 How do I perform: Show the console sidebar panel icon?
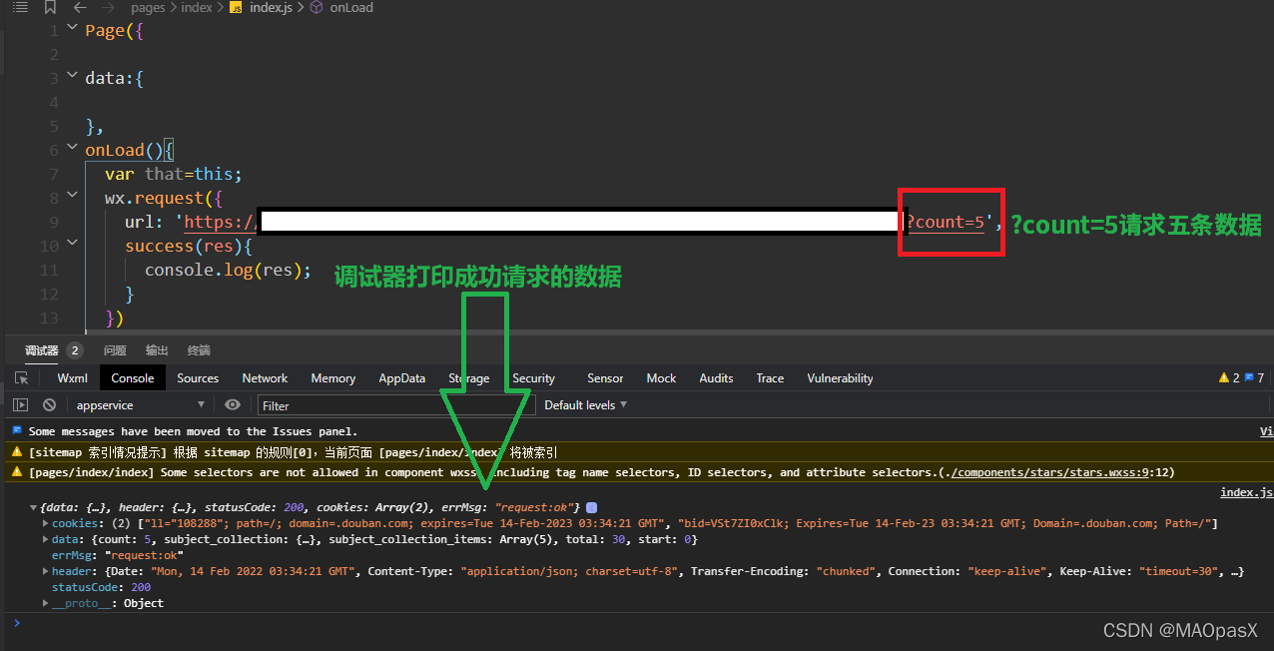click(20, 405)
